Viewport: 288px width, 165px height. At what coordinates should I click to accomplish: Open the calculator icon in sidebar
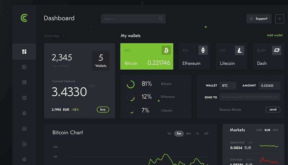pos(24,129)
